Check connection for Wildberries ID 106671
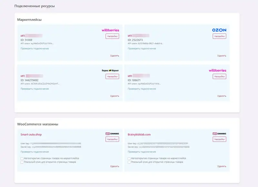Screen dimensions: 258x187 tap(142, 89)
